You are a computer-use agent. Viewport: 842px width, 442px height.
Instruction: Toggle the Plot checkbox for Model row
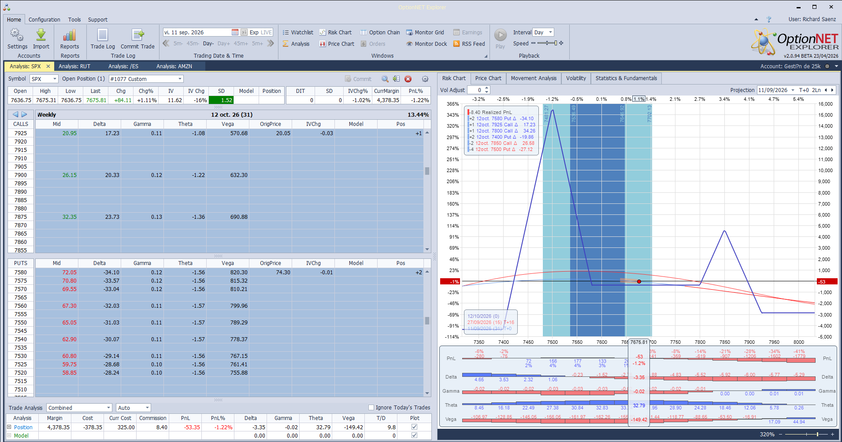click(x=414, y=435)
